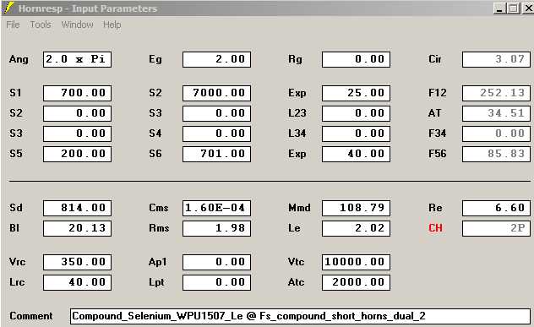Click the S5 field with 200.00
Viewport: 534px width, 327px height.
point(77,154)
